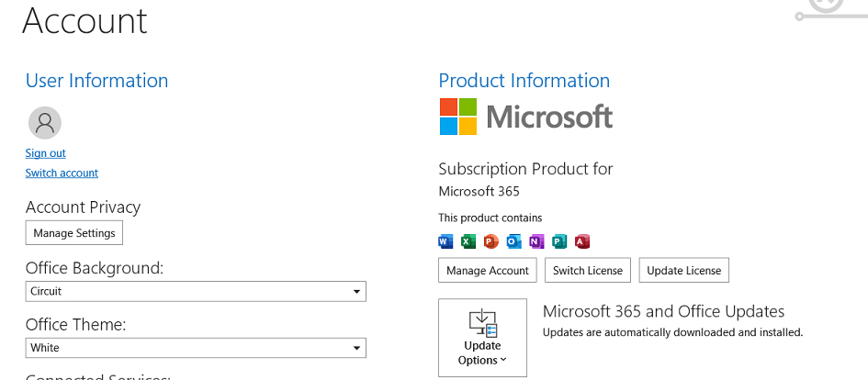Viewport: 868px width, 380px height.
Task: Click the Access app icon
Action: coord(582,241)
